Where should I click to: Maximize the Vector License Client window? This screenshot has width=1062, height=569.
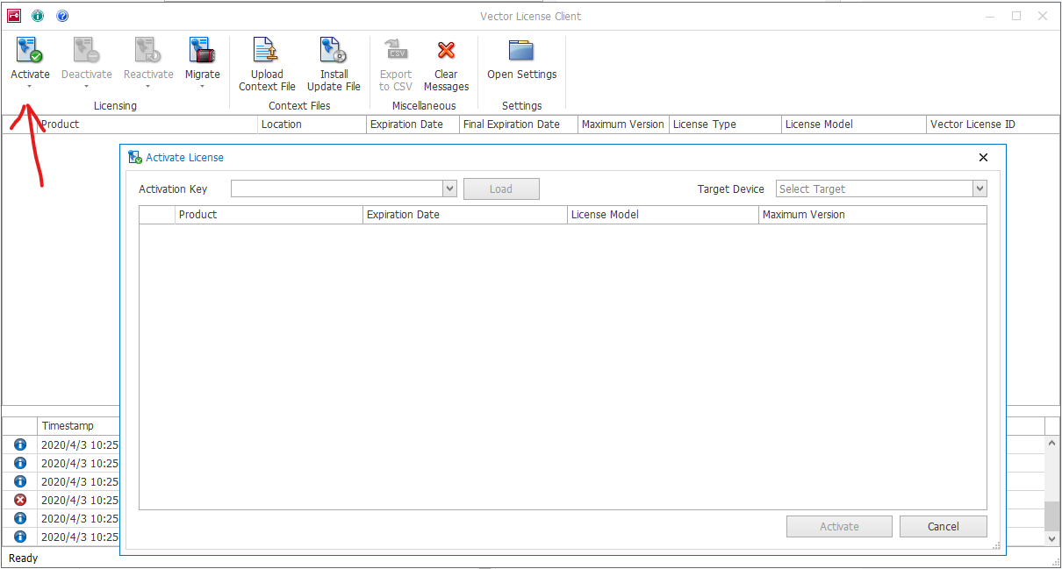click(1016, 16)
